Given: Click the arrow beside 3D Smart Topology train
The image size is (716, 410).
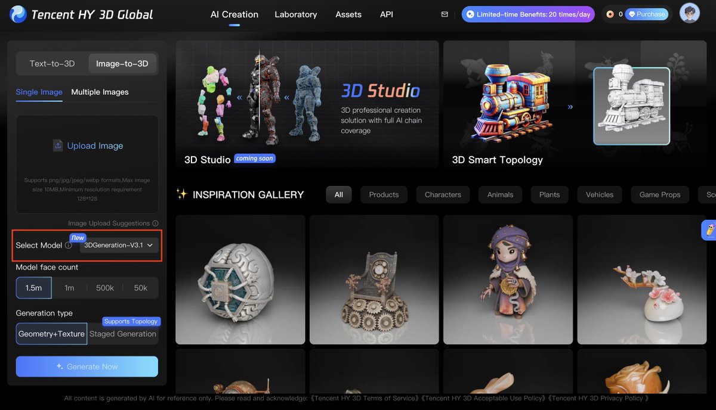Looking at the screenshot, I should tap(570, 106).
